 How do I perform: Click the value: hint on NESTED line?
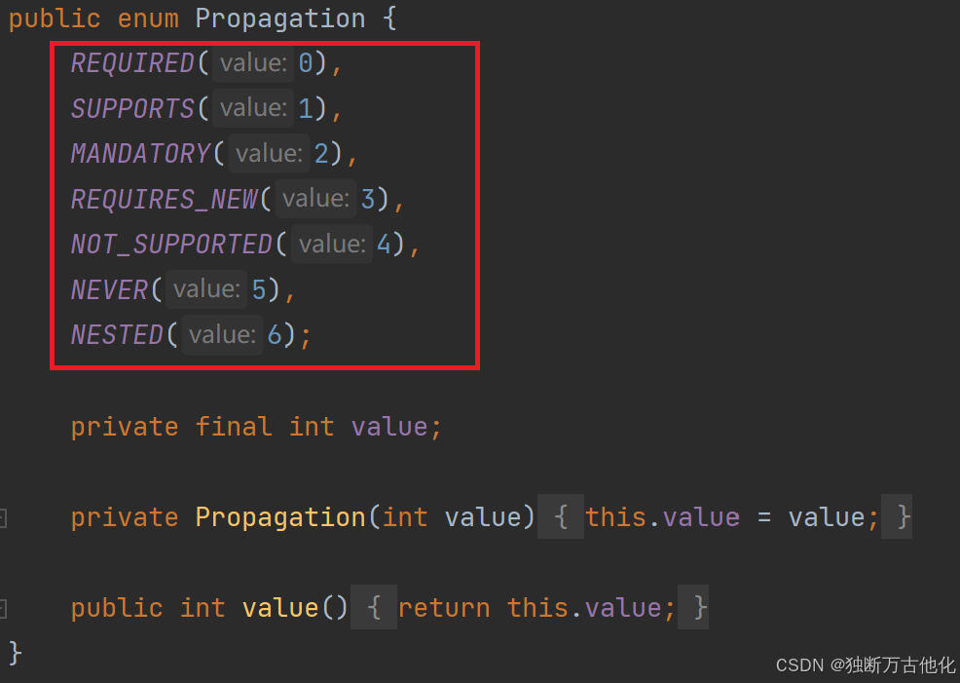tap(222, 334)
